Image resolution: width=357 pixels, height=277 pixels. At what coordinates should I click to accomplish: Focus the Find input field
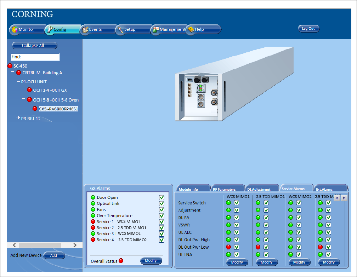35,57
